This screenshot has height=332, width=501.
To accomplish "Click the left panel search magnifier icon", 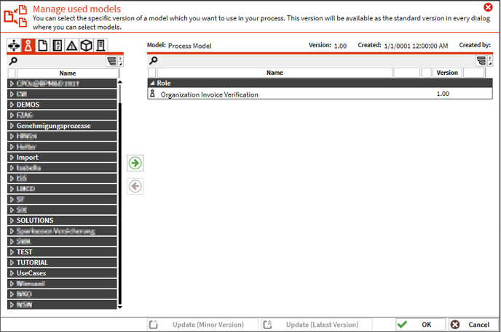I will 13,61.
